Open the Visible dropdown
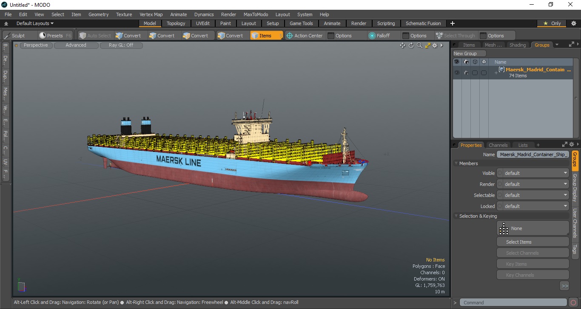The height and width of the screenshot is (309, 581). (536, 173)
